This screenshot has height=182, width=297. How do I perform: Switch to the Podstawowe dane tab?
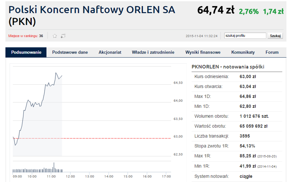pos(70,52)
